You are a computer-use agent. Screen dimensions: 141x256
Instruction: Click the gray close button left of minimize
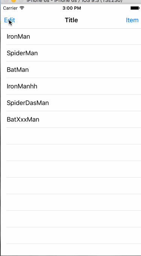(6, 1)
